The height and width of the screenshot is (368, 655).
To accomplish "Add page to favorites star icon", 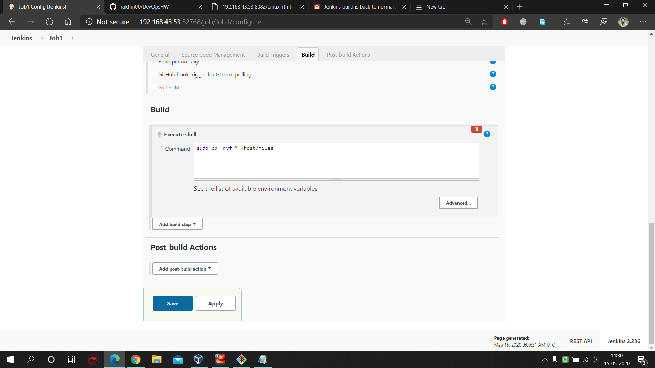I will point(484,22).
